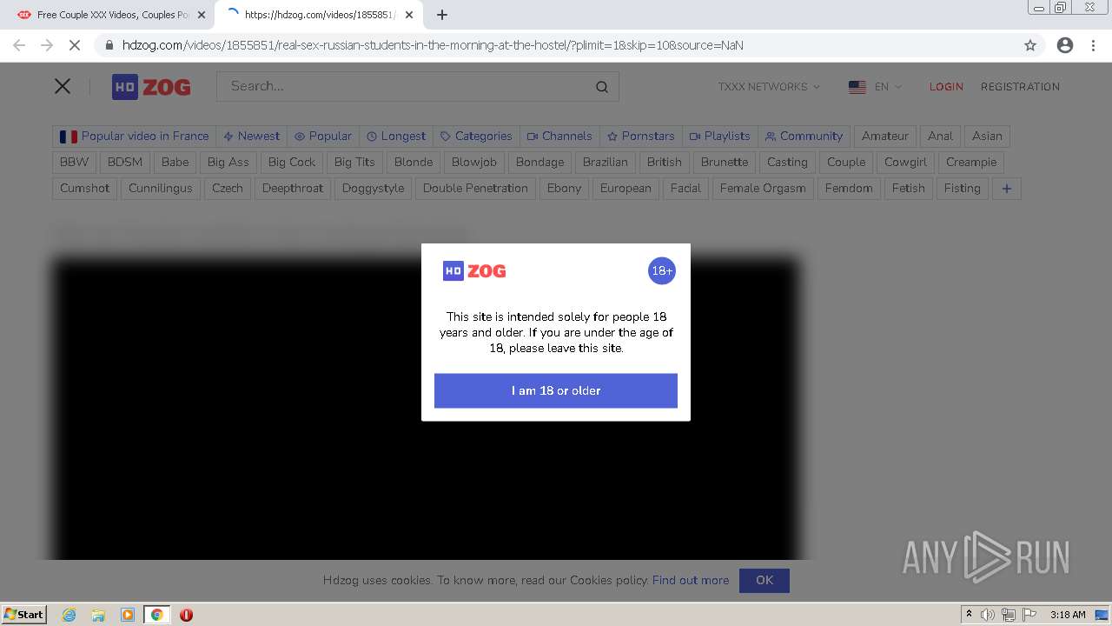Click the HDZOG logo in the header
This screenshot has width=1112, height=626.
coord(151,87)
